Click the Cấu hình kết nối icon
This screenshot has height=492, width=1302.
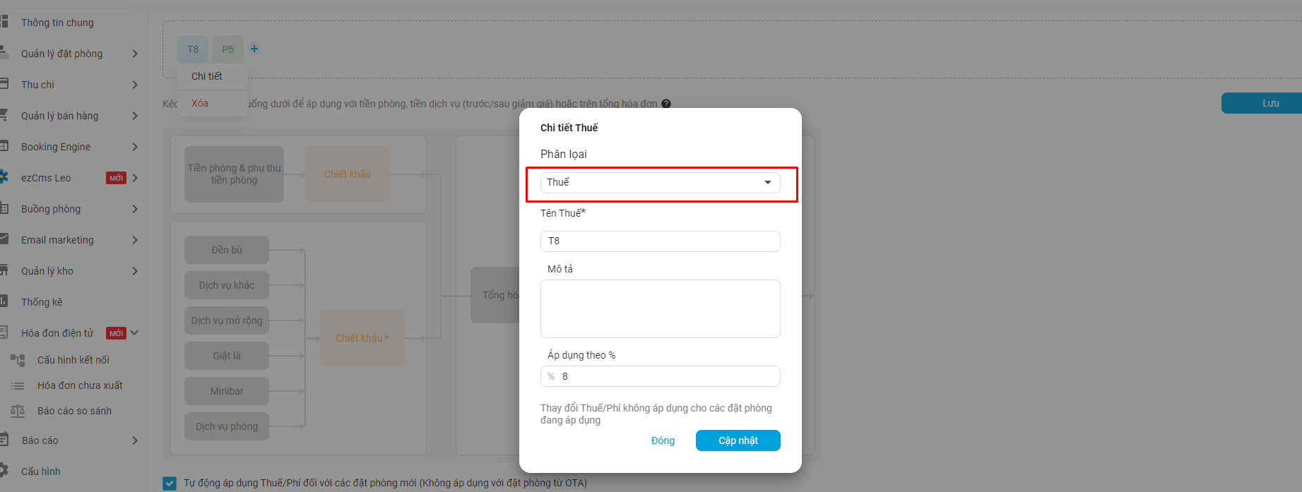[x=18, y=360]
